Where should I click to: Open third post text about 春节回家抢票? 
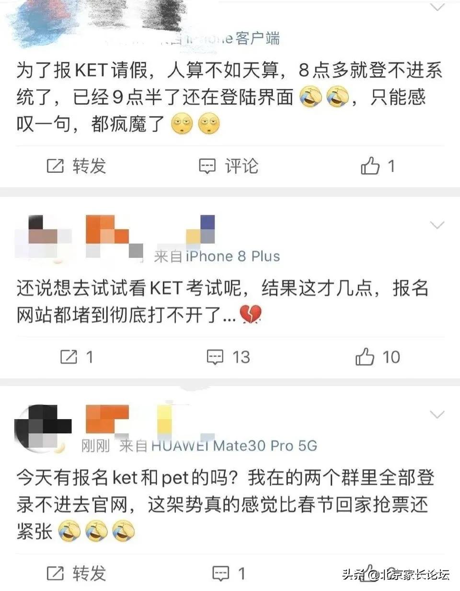225,504
